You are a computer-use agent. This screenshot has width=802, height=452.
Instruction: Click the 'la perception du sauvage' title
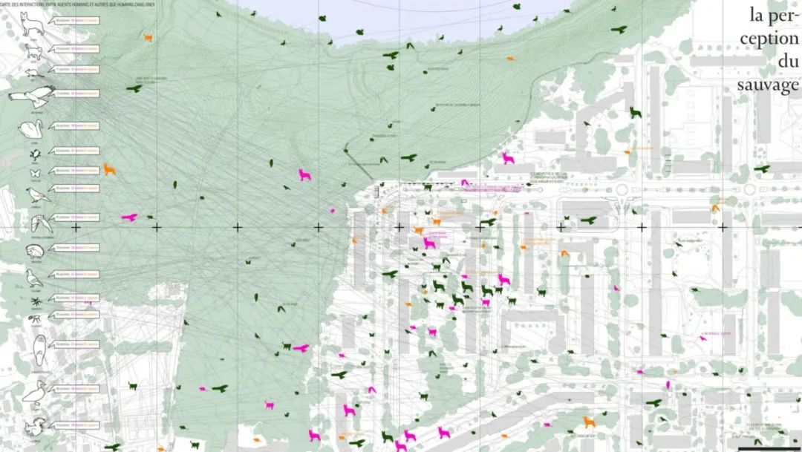click(x=767, y=48)
